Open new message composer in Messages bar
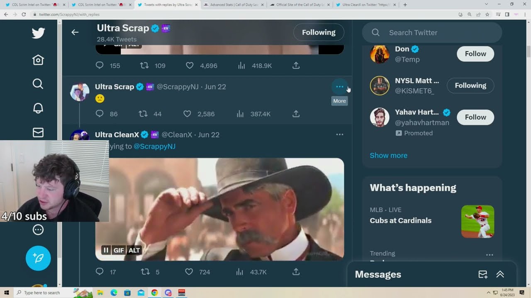Screen dimensions: 531x298 pyautogui.click(x=483, y=274)
